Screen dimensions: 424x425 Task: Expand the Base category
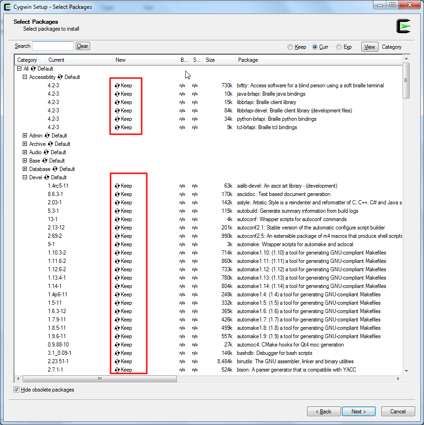tap(25, 161)
